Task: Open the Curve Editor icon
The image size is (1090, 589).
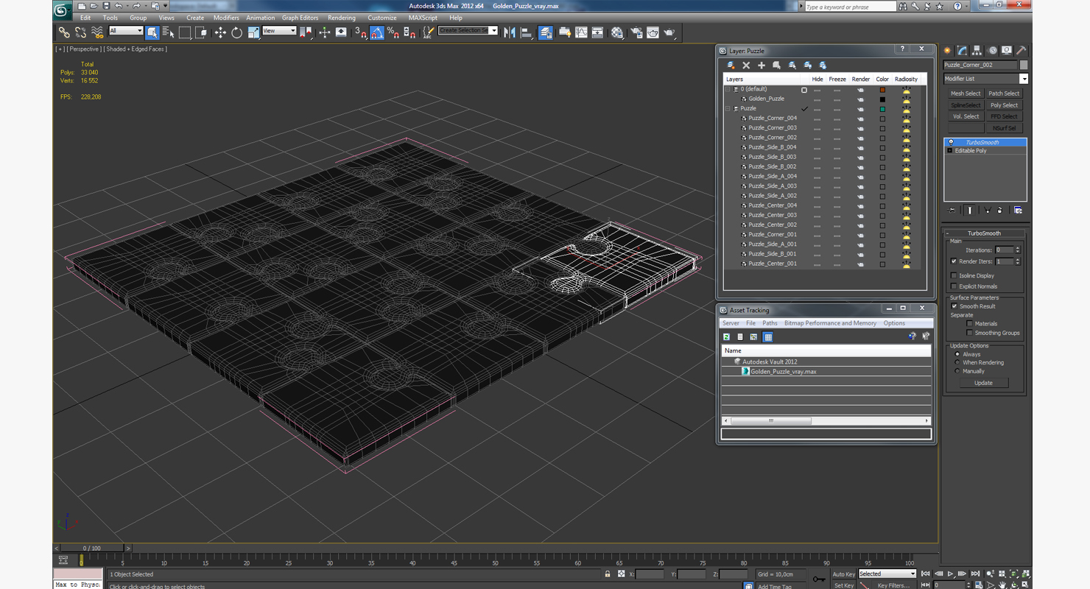Action: pos(581,32)
